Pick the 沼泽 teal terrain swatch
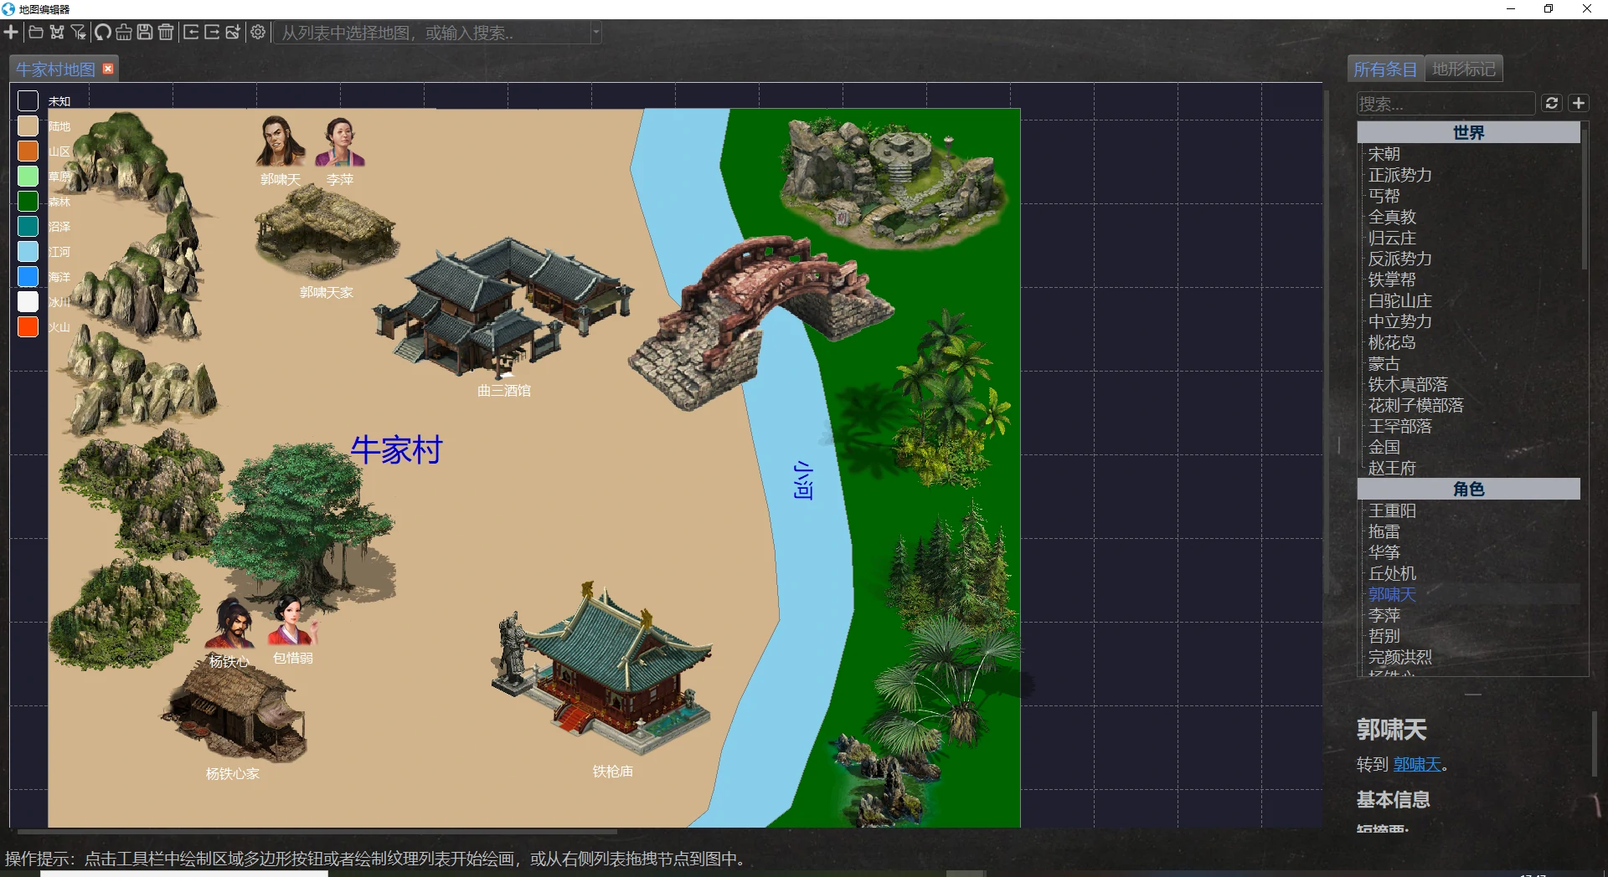 [28, 227]
